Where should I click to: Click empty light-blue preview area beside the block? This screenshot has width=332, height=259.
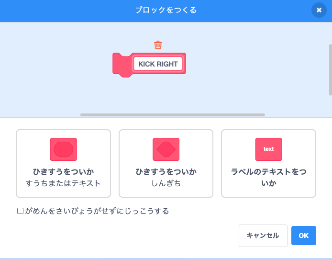point(249,72)
